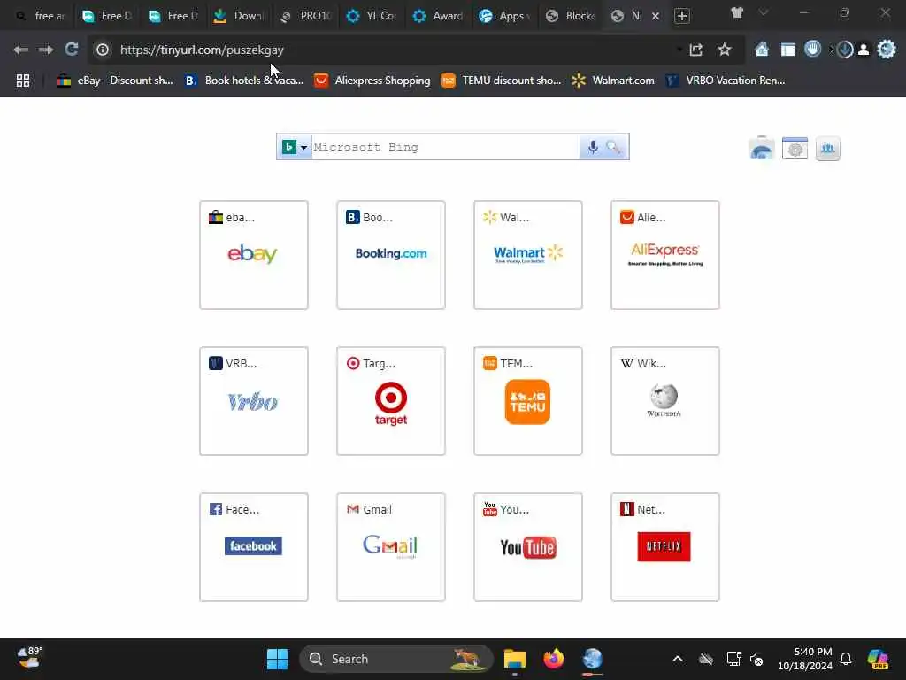The width and height of the screenshot is (906, 680).
Task: Go to home page via house icon
Action: 762,50
